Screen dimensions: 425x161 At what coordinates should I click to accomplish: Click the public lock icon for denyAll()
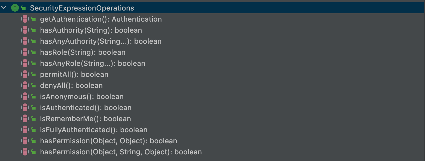[33, 85]
